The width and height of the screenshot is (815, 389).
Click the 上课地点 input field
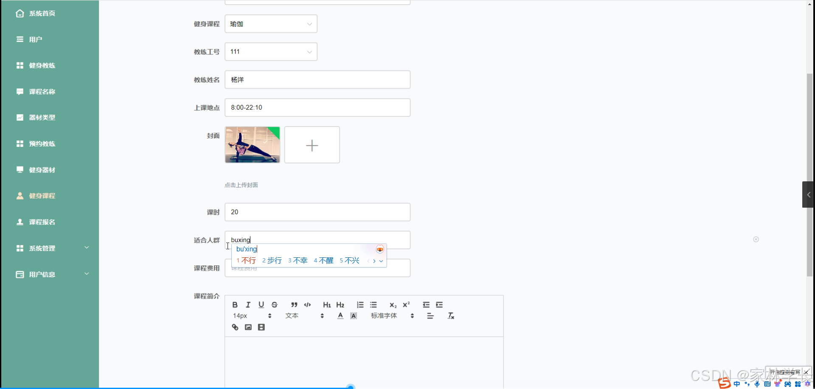click(x=318, y=107)
